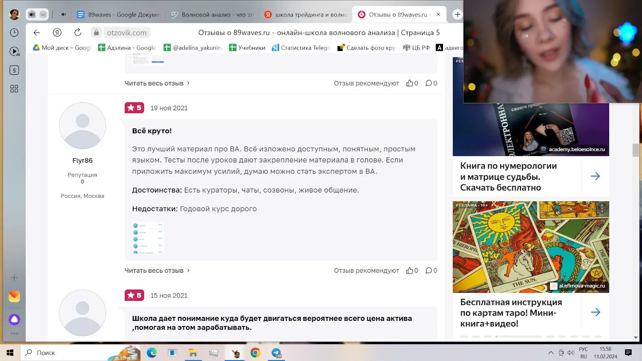Close the Отзывы о 89waves.ru tab
Image resolution: width=642 pixels, height=361 pixels.
coord(438,14)
